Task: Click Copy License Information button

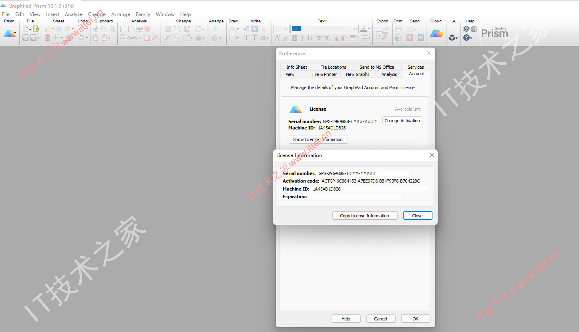Action: [x=365, y=216]
